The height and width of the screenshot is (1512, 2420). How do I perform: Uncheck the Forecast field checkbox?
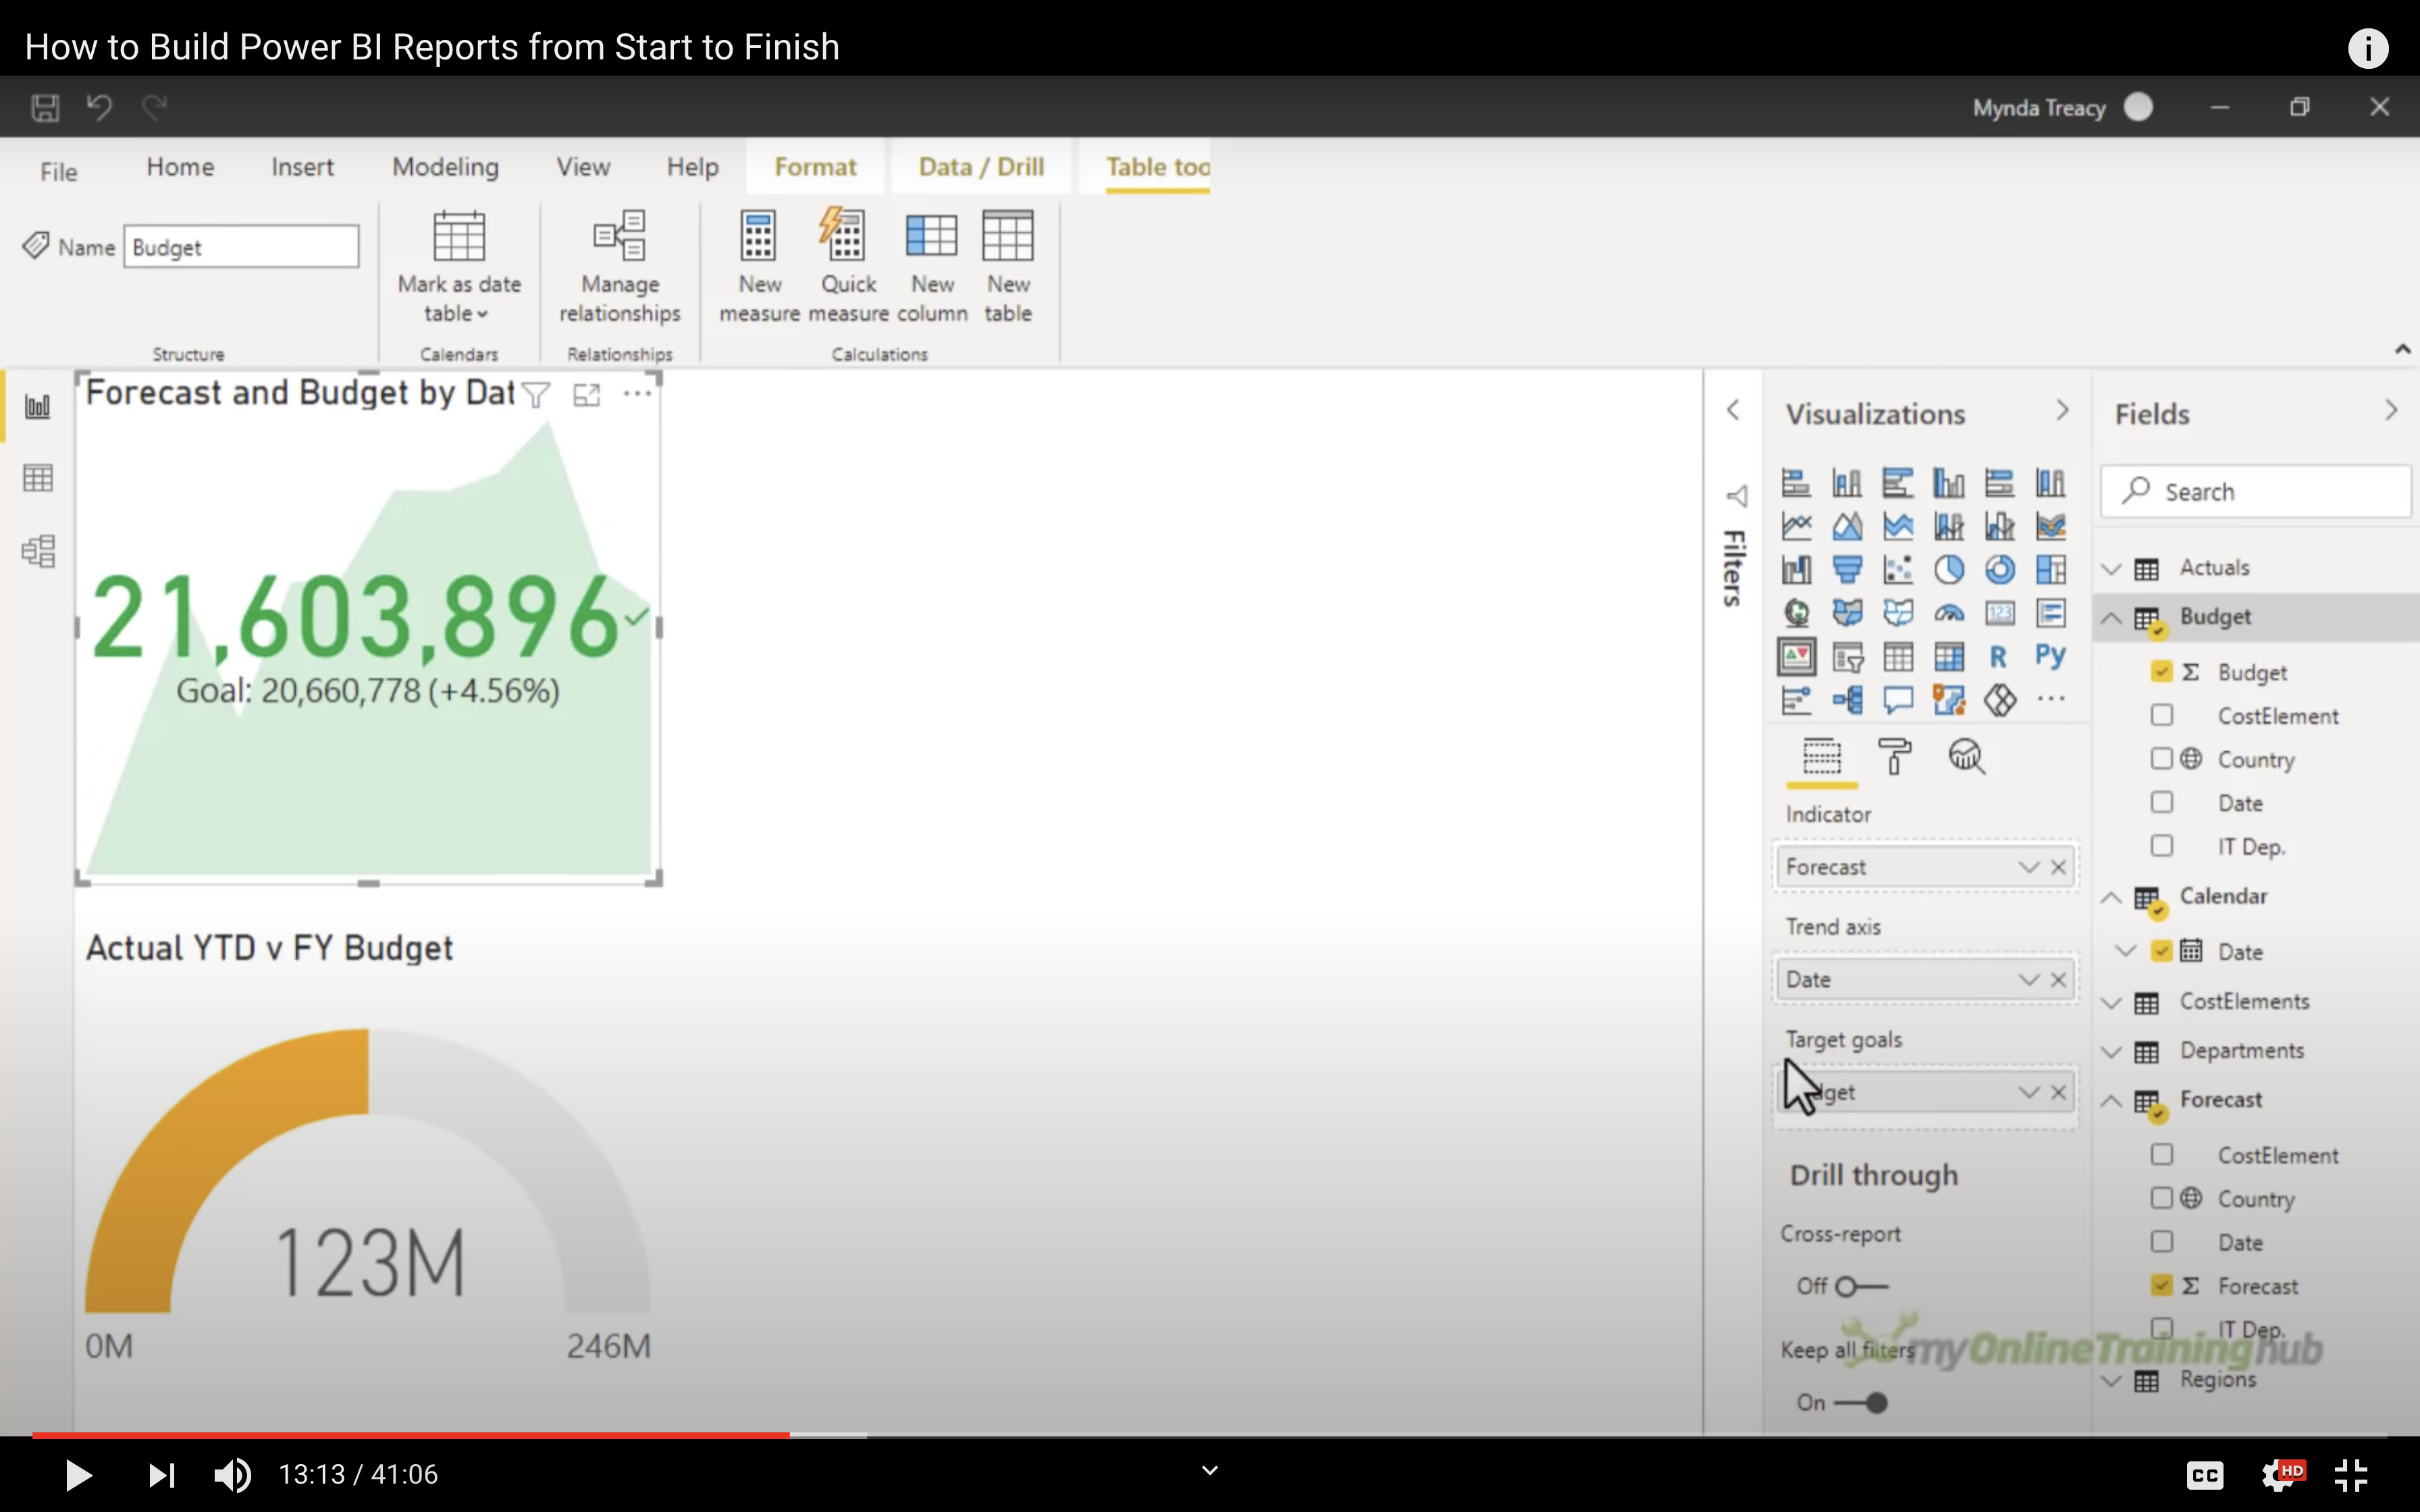pos(2162,1285)
